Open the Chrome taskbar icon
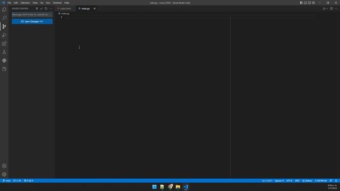 pyautogui.click(x=170, y=187)
